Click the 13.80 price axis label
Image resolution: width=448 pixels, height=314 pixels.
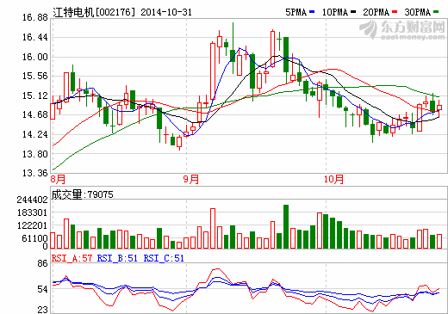(35, 154)
